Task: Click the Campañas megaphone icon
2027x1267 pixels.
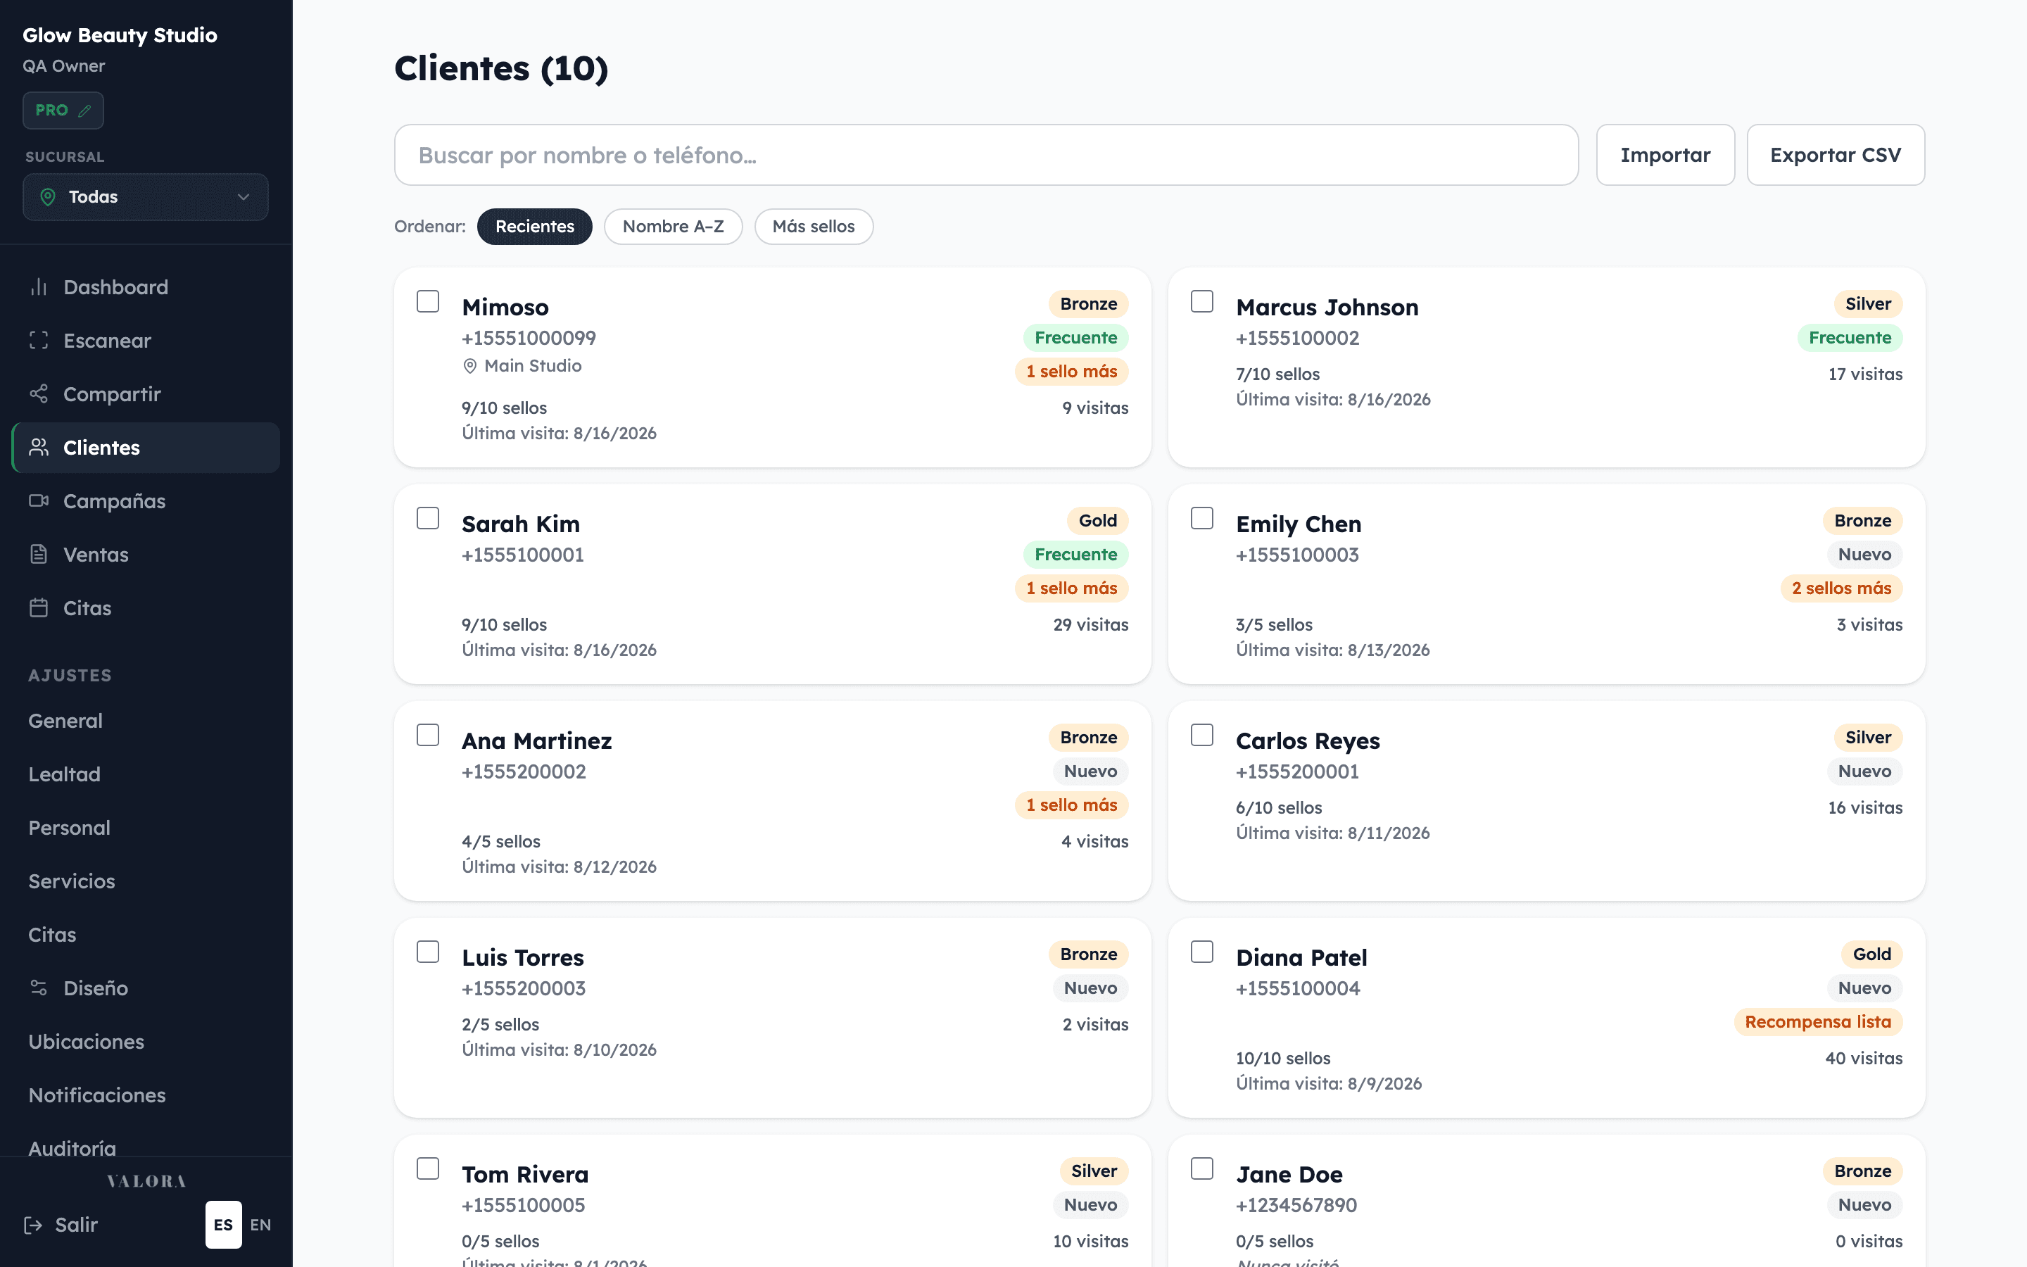Action: pyautogui.click(x=39, y=501)
